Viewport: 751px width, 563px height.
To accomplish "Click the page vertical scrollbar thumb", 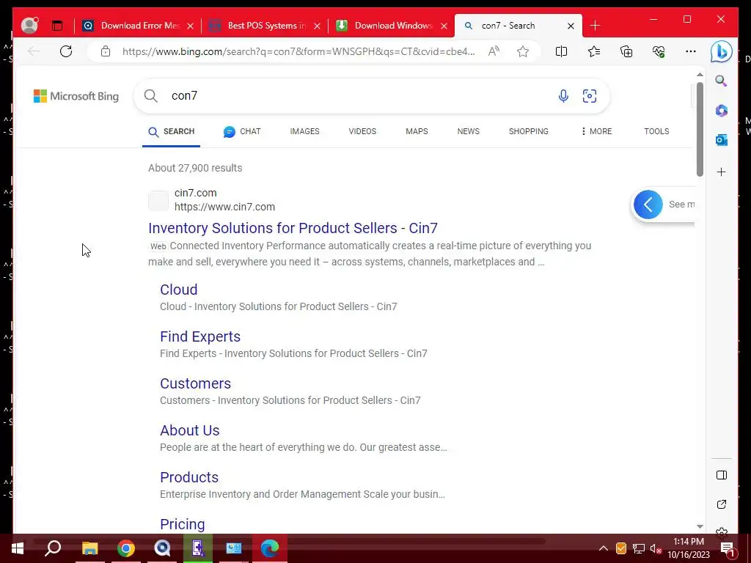I will (x=700, y=129).
